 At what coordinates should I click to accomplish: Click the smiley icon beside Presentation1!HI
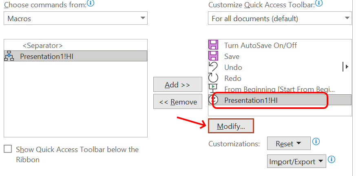213,100
